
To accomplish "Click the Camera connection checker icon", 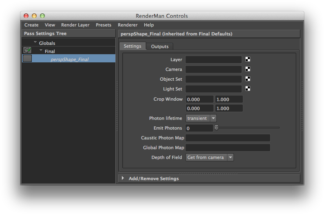I will (248, 69).
